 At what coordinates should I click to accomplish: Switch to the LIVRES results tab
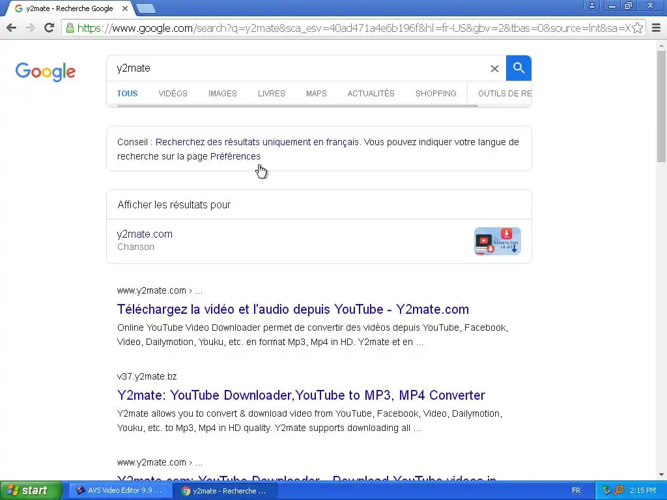click(272, 94)
